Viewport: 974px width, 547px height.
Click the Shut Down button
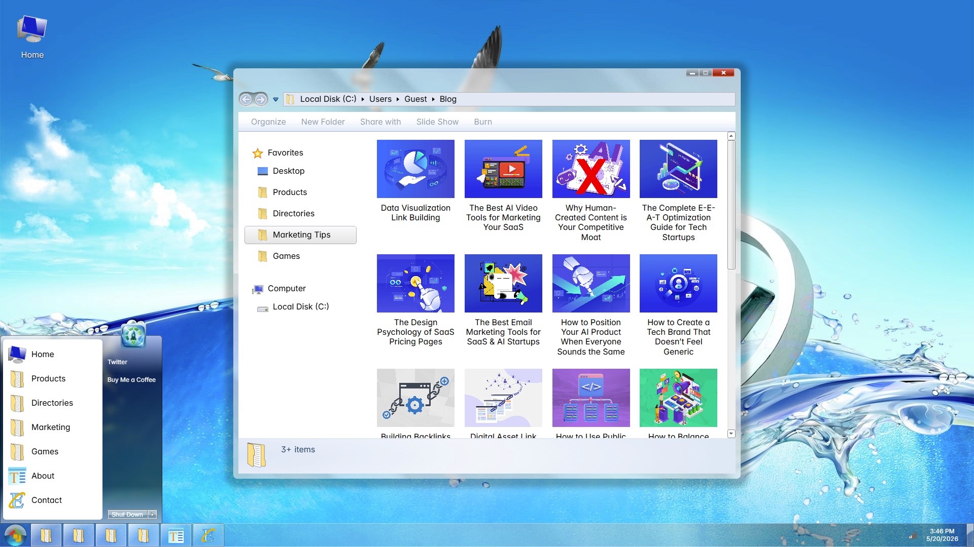coord(127,515)
